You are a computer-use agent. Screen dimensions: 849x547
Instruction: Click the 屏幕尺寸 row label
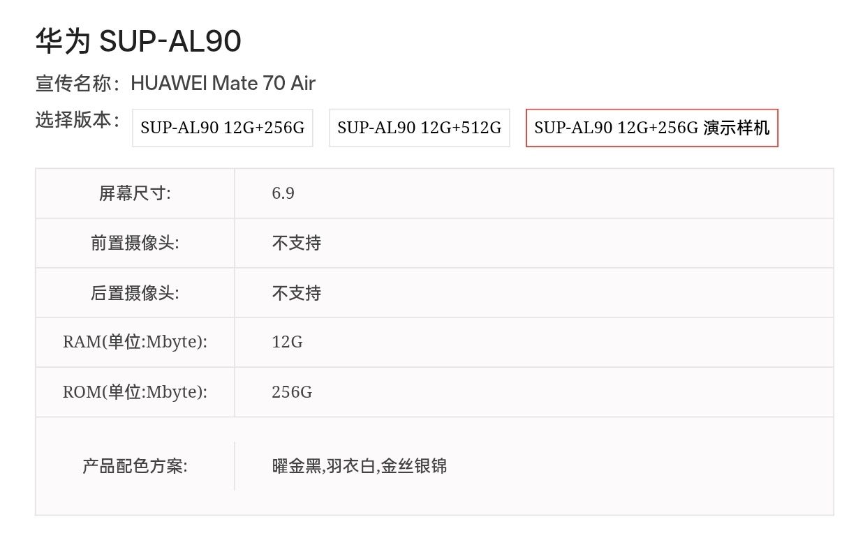pos(135,193)
